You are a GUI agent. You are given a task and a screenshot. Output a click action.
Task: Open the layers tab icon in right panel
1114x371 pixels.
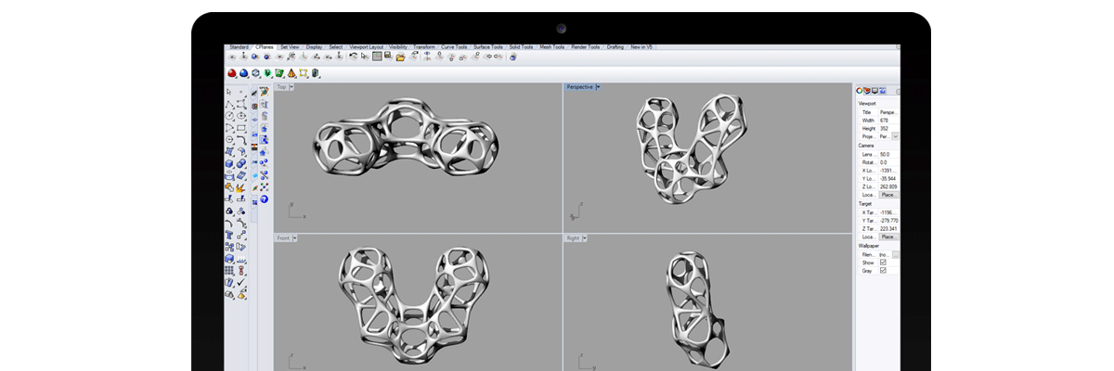click(866, 90)
